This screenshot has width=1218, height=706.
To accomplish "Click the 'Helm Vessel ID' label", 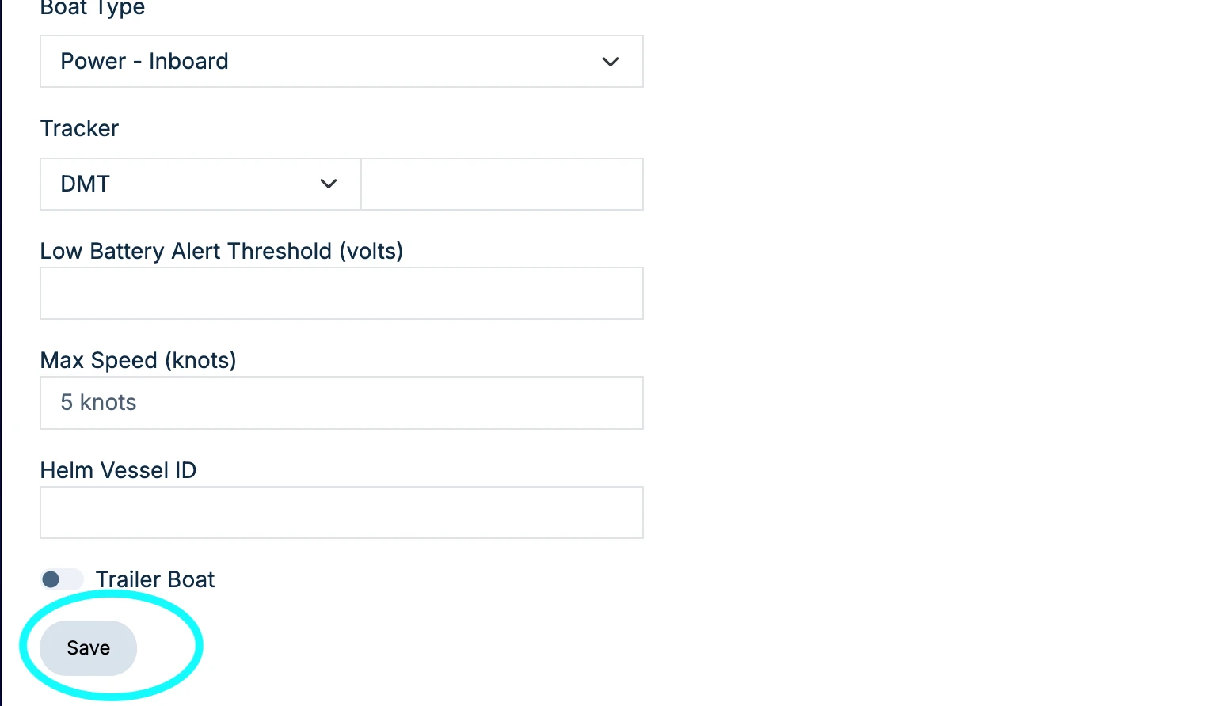I will [118, 470].
